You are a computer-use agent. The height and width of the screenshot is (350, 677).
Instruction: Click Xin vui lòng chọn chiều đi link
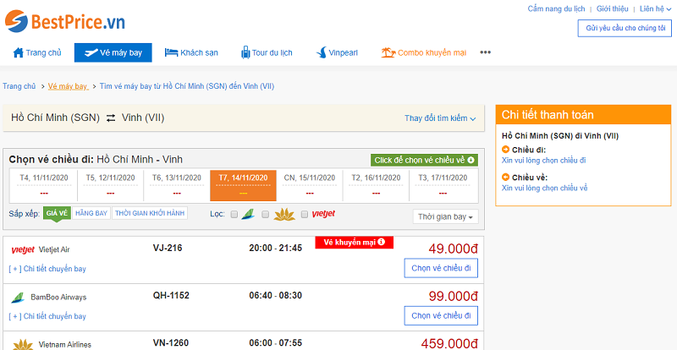click(x=543, y=160)
